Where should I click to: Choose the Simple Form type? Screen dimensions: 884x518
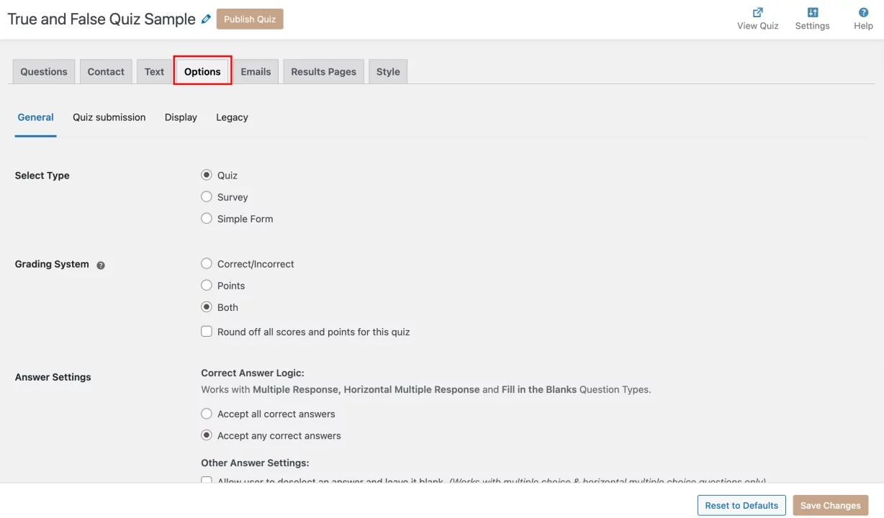(x=207, y=218)
